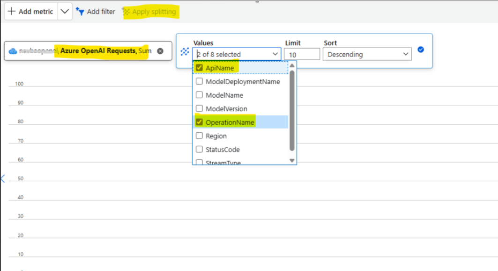Check the StatusCode checkbox
The image size is (498, 271).
[199, 150]
